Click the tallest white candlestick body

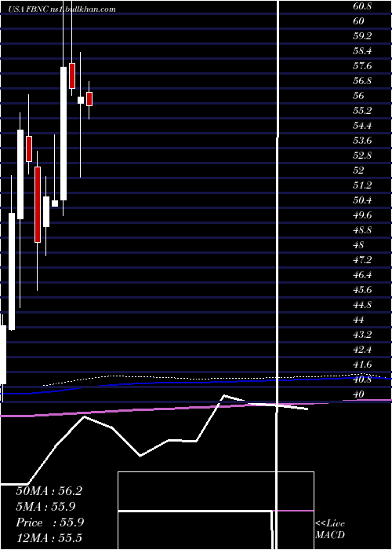[64, 134]
